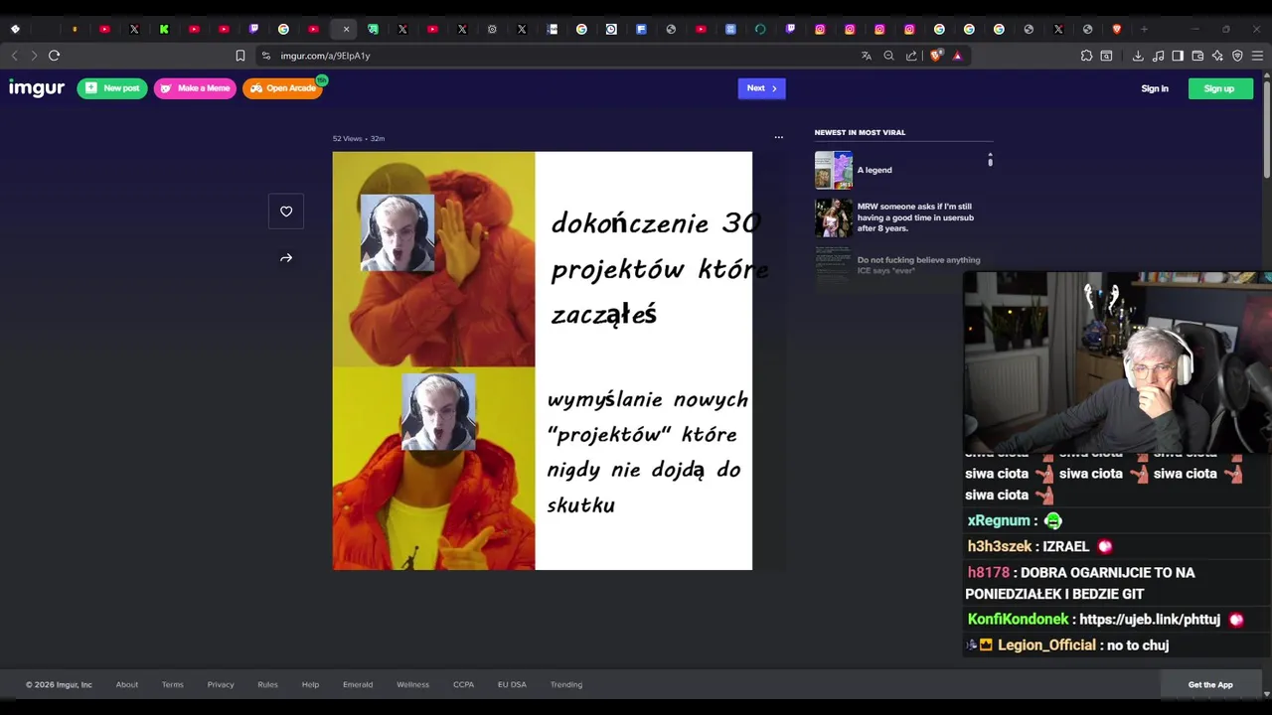Open the Trending footer link
The image size is (1272, 715).
tap(566, 684)
